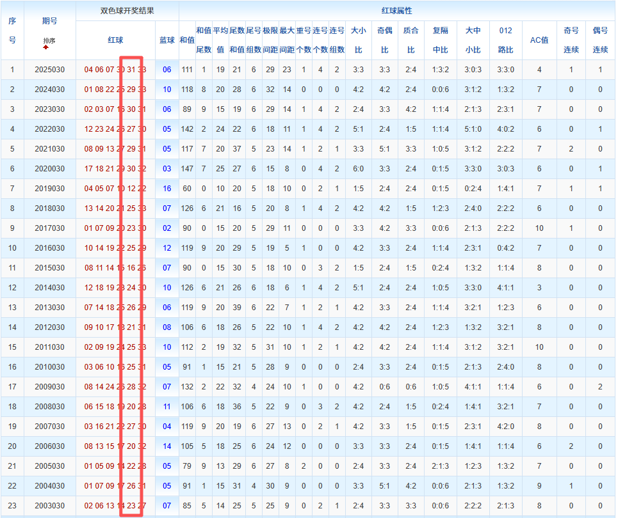Click the 奇偶比 column header
The width and height of the screenshot is (618, 518).
(385, 40)
